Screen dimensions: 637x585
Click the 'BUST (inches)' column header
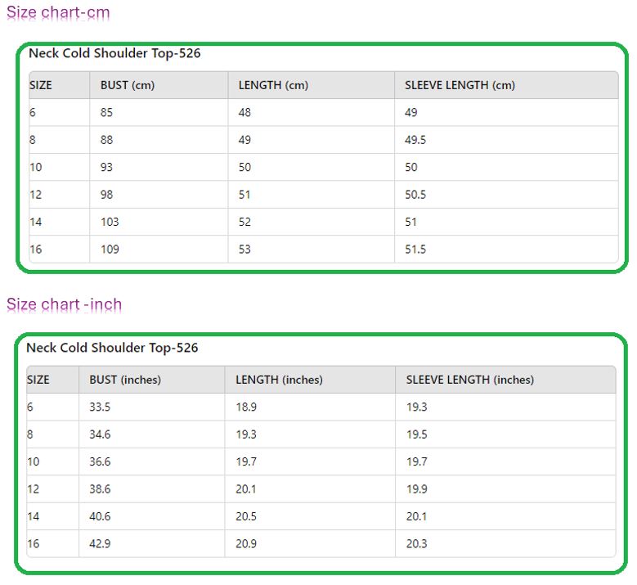[125, 380]
